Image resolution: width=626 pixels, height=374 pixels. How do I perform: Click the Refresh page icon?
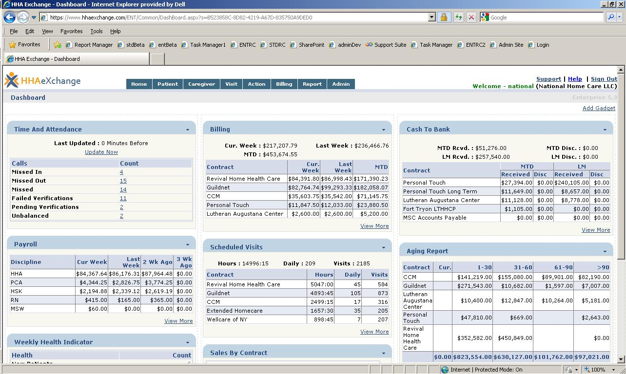point(458,17)
